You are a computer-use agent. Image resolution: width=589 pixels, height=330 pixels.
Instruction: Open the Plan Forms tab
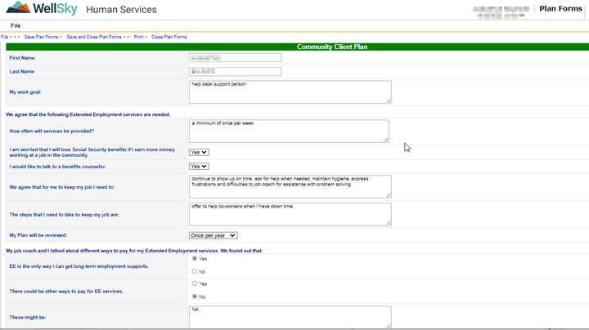[560, 9]
